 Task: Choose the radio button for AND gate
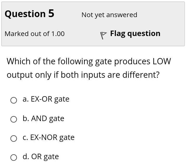click(x=14, y=119)
